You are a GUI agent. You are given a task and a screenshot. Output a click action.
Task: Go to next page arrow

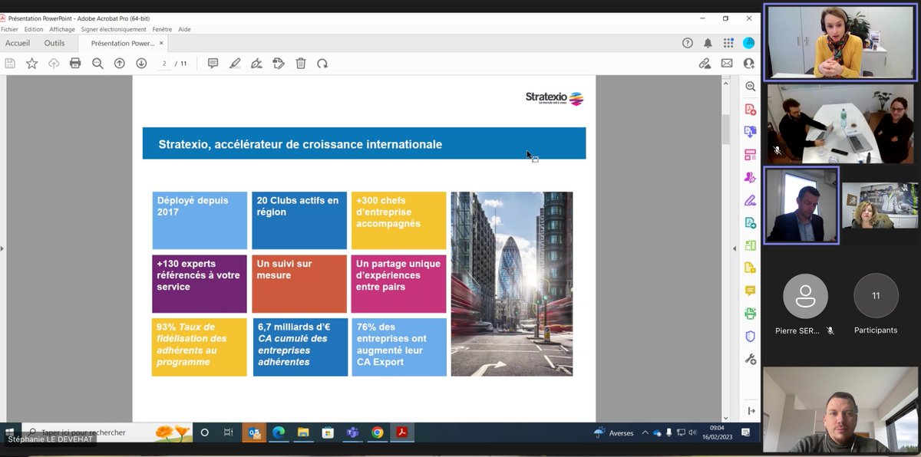pos(141,64)
